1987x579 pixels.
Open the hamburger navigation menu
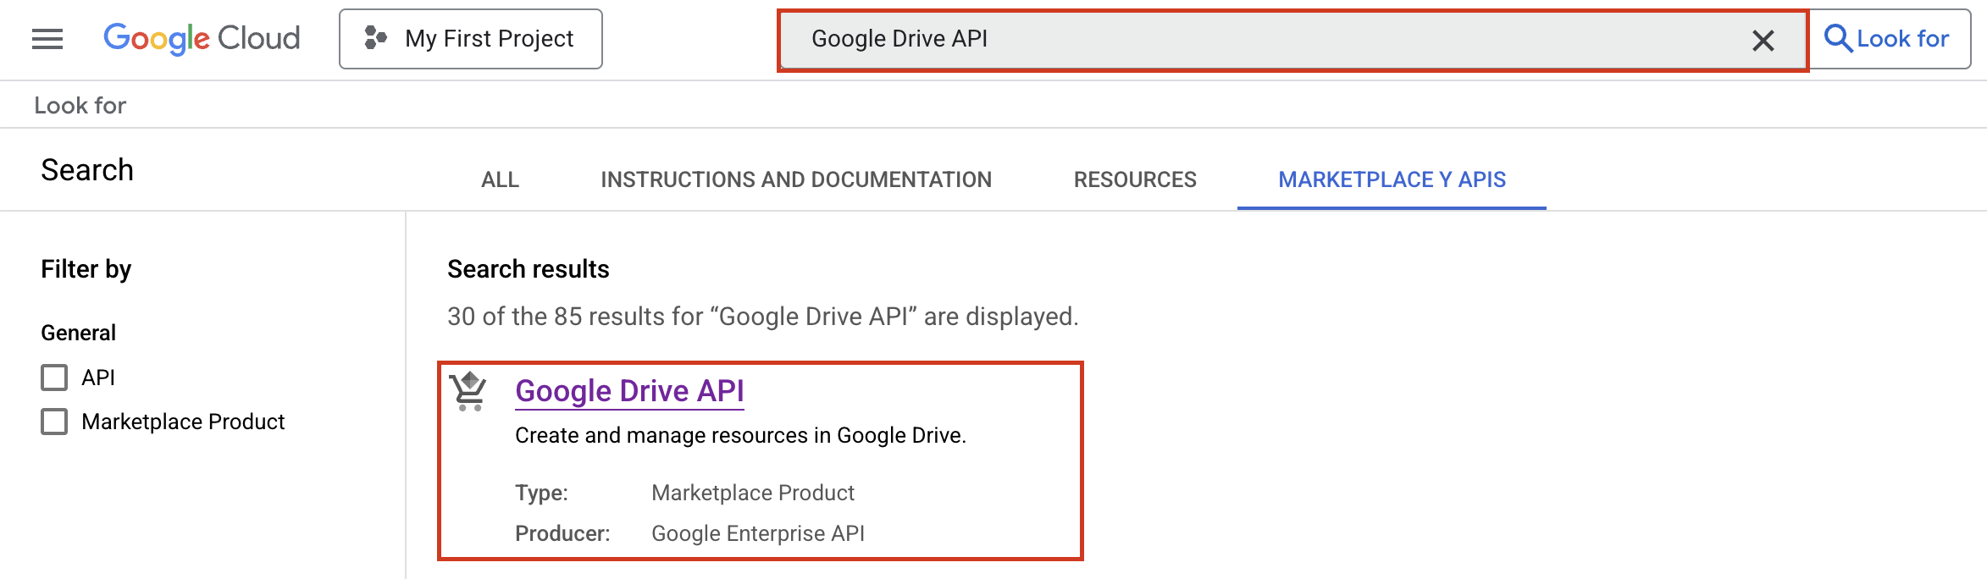47,39
